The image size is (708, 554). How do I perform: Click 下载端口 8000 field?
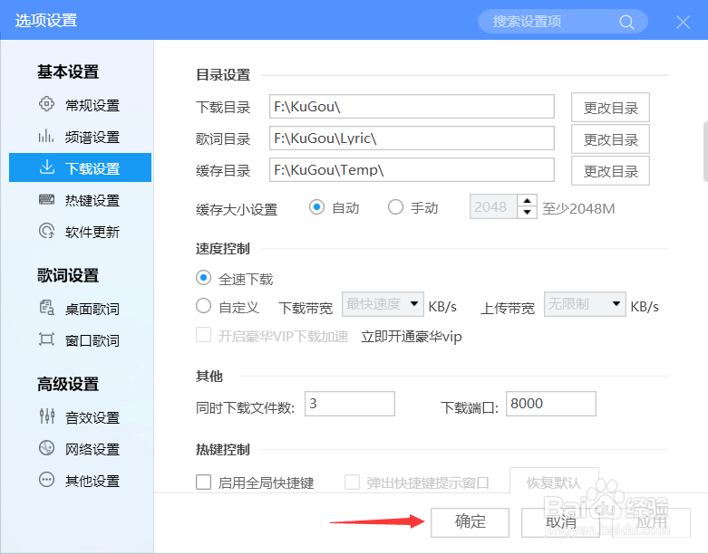[x=551, y=404]
